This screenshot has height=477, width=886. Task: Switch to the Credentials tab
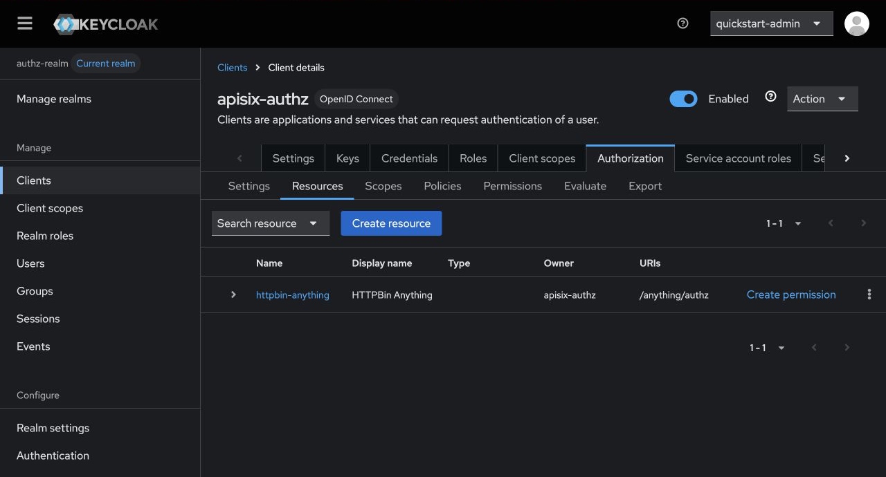coord(409,158)
